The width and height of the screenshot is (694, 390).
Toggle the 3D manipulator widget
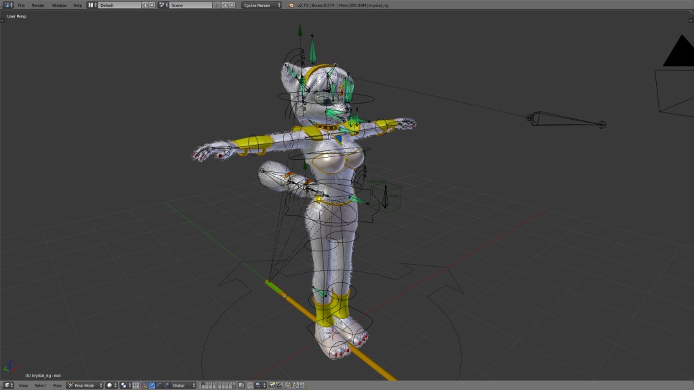point(144,385)
